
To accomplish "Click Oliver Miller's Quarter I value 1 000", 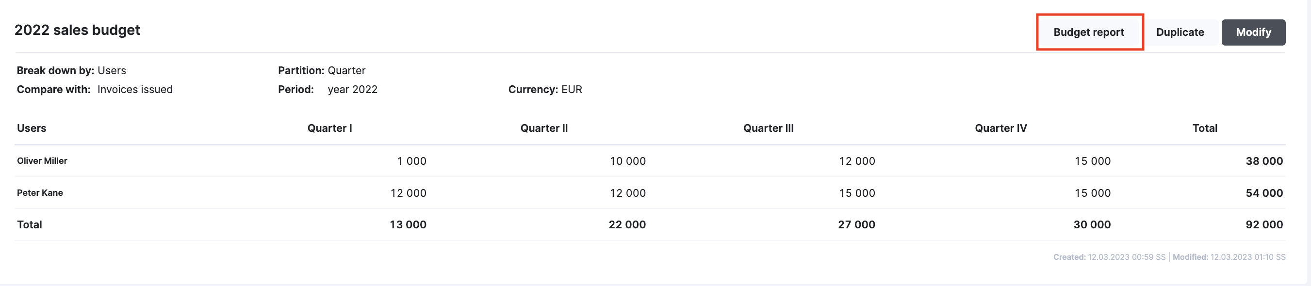I will pyautogui.click(x=412, y=161).
